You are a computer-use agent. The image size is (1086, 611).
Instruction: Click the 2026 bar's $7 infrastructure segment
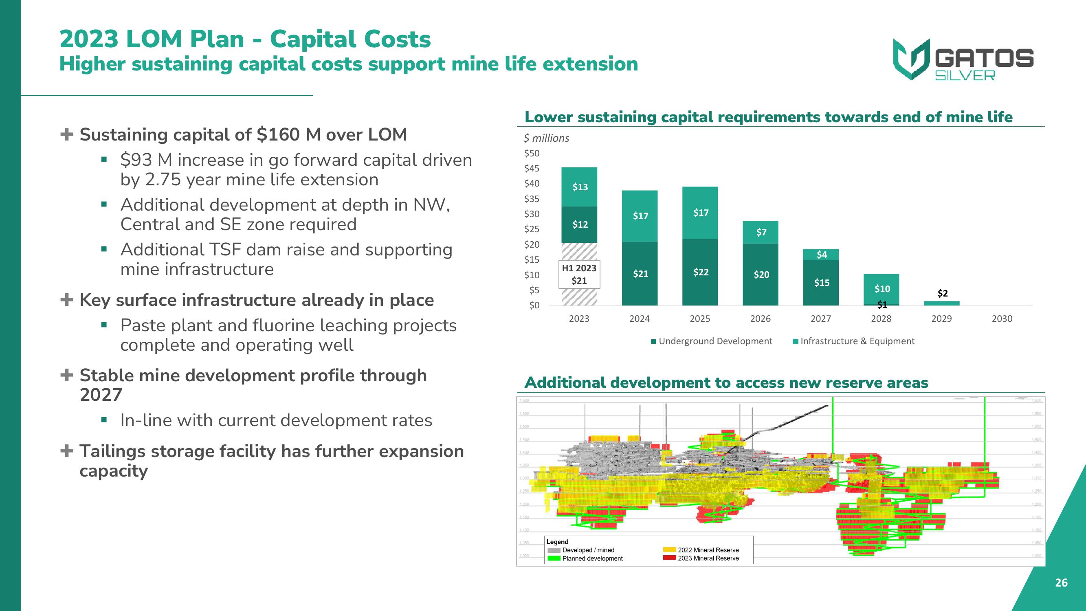(761, 232)
